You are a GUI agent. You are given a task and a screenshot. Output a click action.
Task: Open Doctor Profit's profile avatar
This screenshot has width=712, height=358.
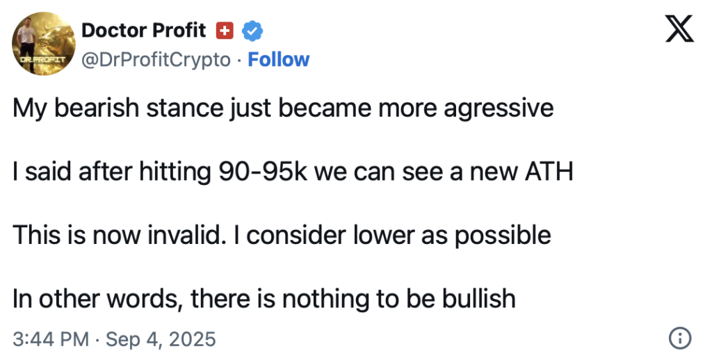44,44
